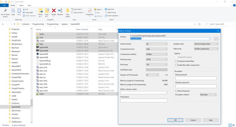Click Lazarus in address breadcrumb
The width and height of the screenshot is (236, 127).
click(x=65, y=24)
